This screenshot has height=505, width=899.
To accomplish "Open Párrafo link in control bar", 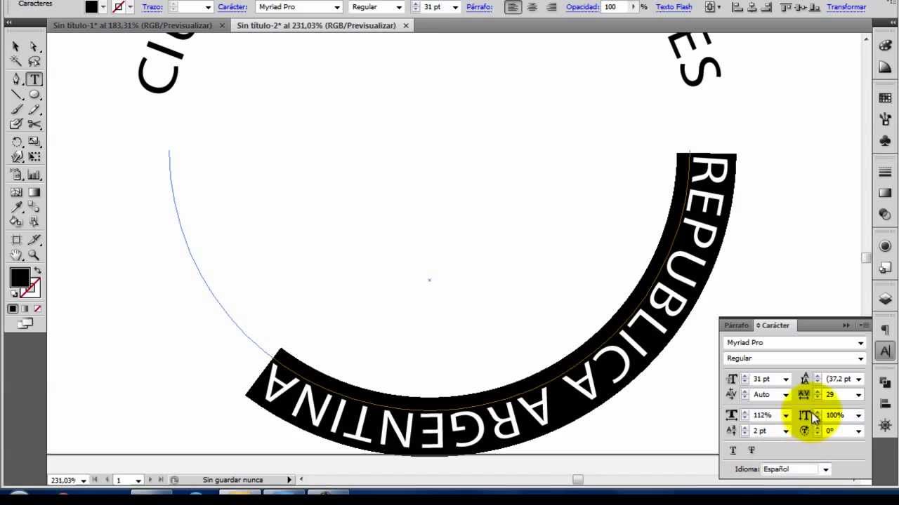I will 479,7.
